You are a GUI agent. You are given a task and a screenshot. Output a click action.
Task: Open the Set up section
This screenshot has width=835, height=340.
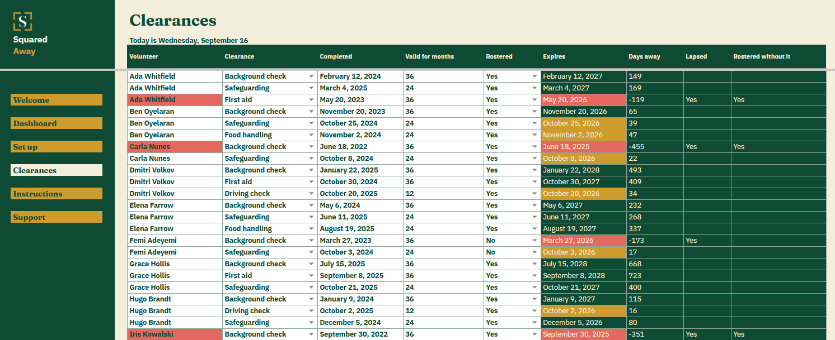click(x=57, y=147)
